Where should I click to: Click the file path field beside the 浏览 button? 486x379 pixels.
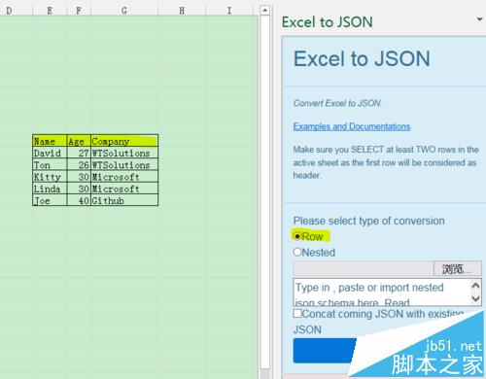(364, 268)
